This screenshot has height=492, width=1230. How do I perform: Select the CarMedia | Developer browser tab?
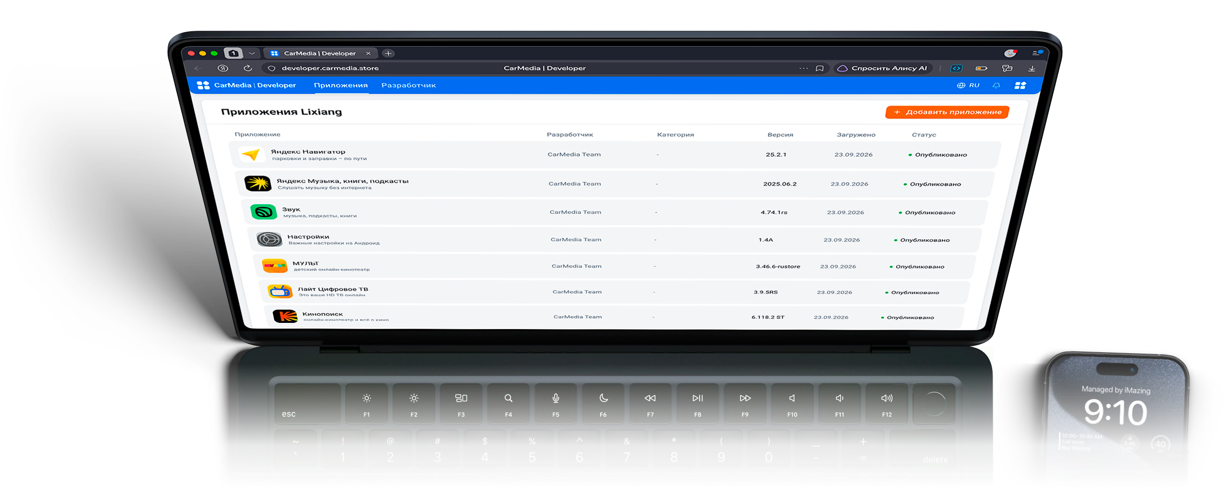(x=320, y=53)
